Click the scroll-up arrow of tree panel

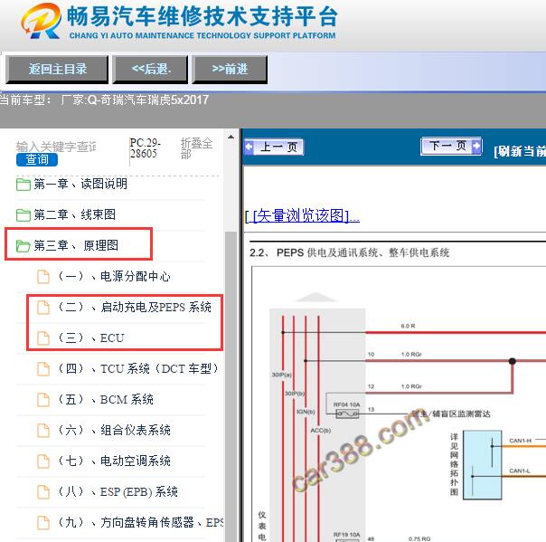pos(231,137)
